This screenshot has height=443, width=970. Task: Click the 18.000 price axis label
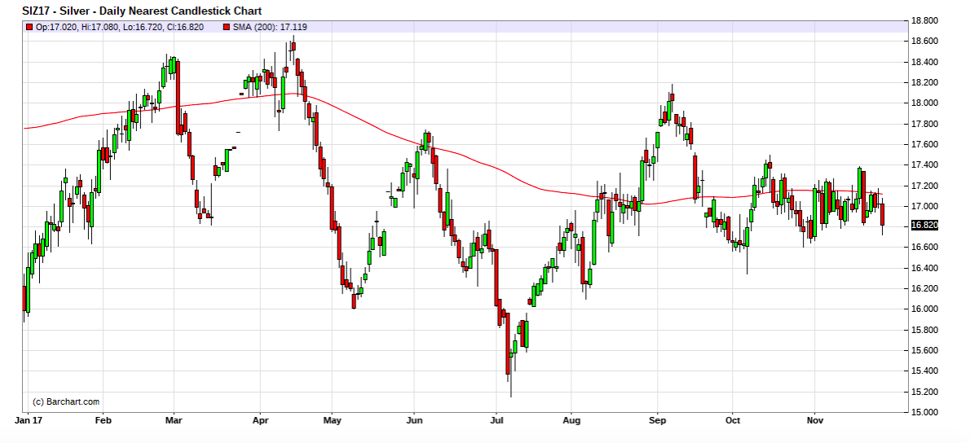(925, 103)
